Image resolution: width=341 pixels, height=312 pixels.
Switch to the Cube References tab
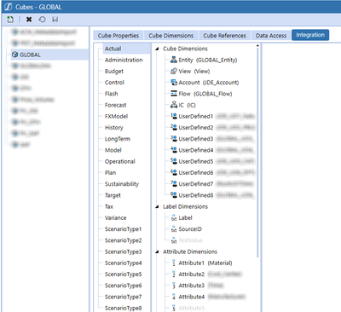[x=224, y=36]
